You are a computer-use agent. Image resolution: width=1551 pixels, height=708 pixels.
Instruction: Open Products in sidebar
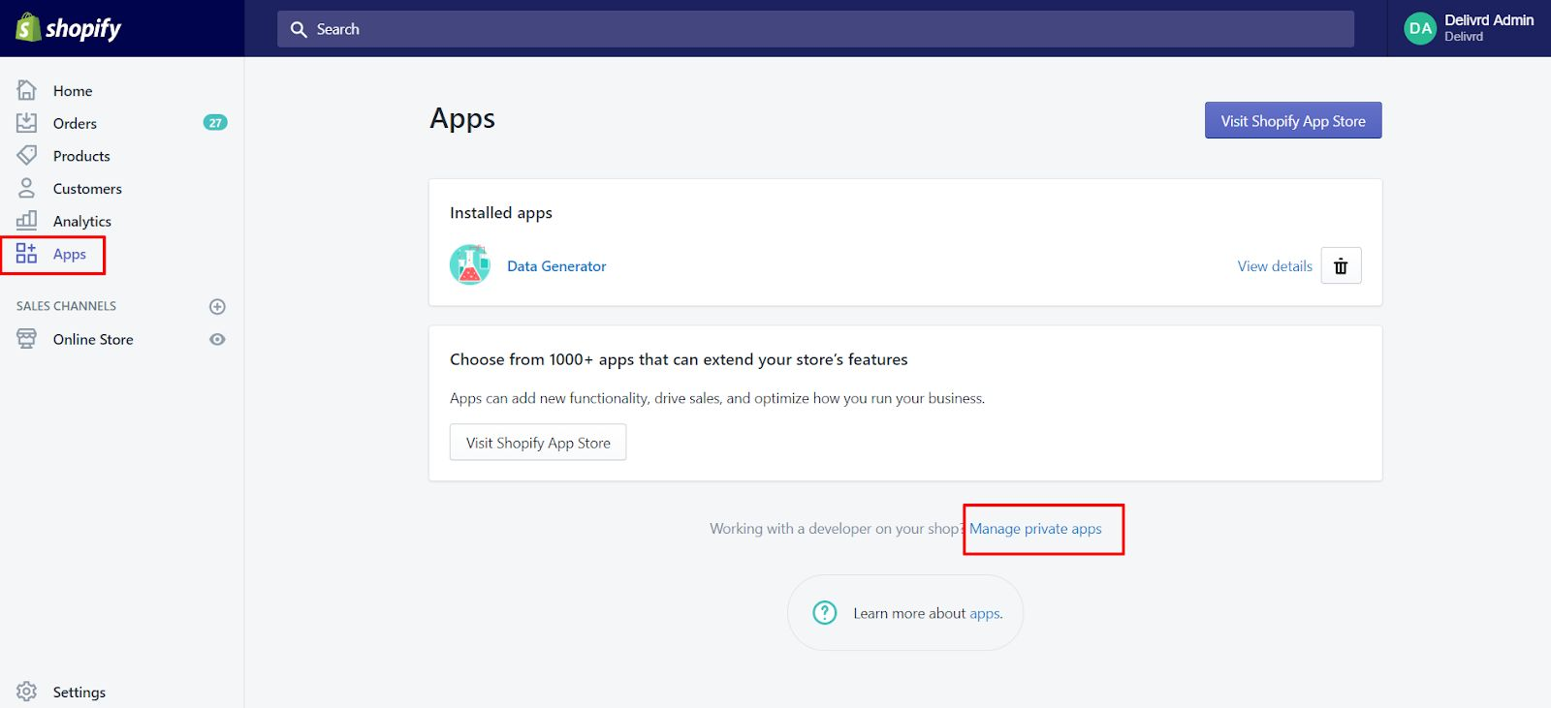81,156
